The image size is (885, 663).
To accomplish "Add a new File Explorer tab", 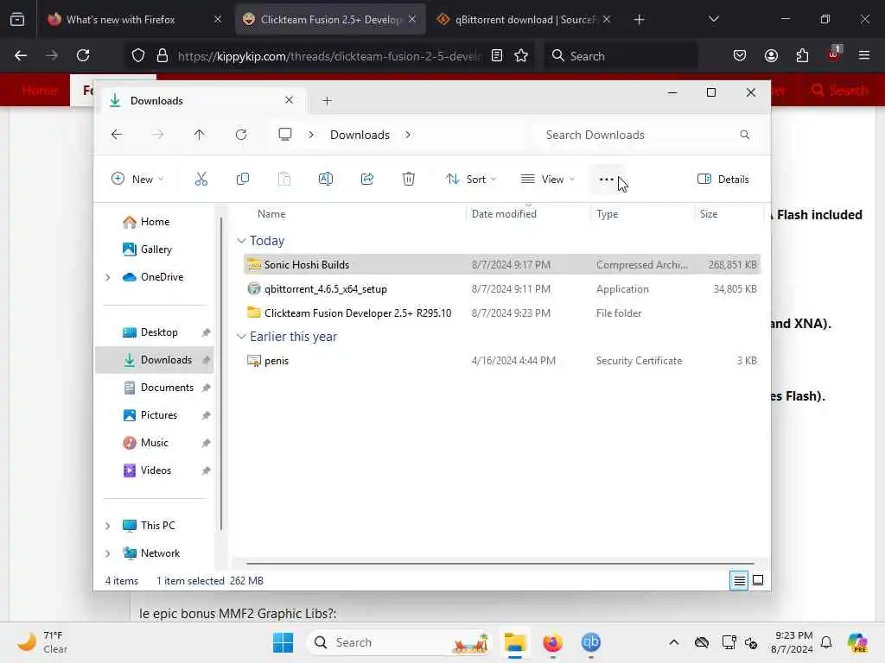I will [327, 101].
